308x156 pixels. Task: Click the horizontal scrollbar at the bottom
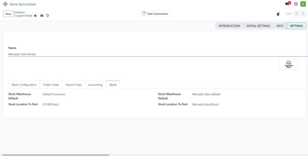tap(56, 155)
